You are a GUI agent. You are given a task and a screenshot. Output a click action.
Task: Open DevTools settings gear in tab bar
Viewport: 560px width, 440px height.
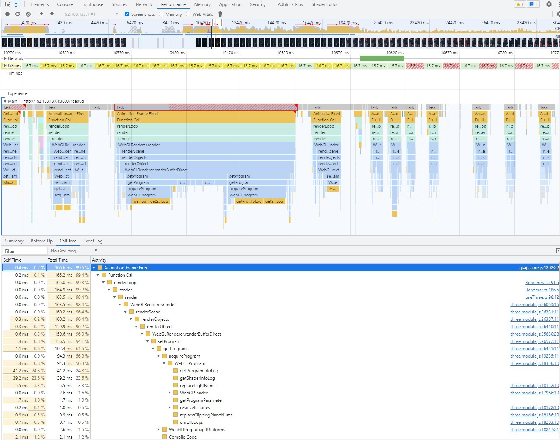[x=549, y=4]
